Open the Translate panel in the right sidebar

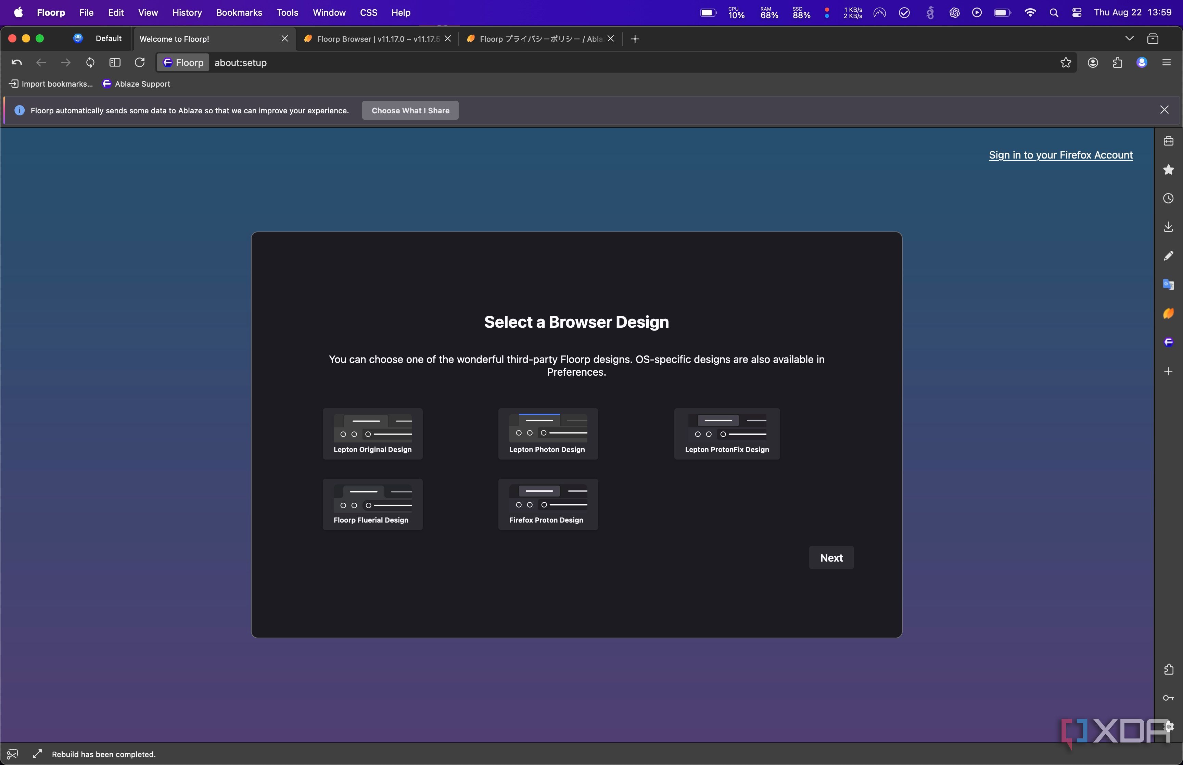1169,285
